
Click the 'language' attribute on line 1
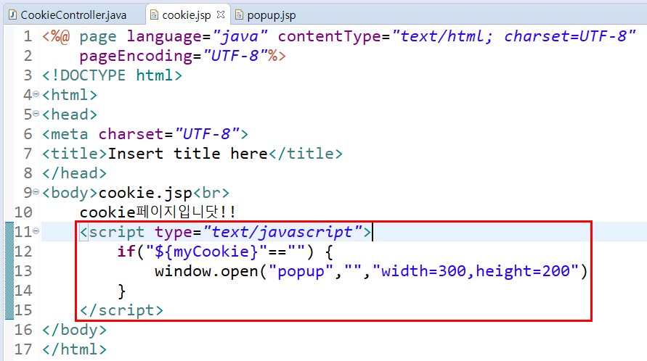[164, 36]
